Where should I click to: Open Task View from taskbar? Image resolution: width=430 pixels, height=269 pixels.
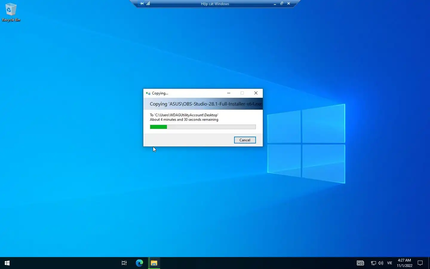pyautogui.click(x=124, y=263)
